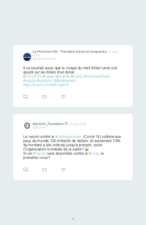Retweet the La Province info tweet
Image resolution: width=146 pixels, height=225 pixels.
(44, 97)
